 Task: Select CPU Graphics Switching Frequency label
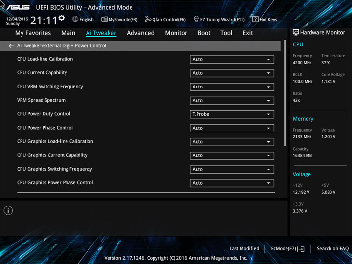(55, 169)
